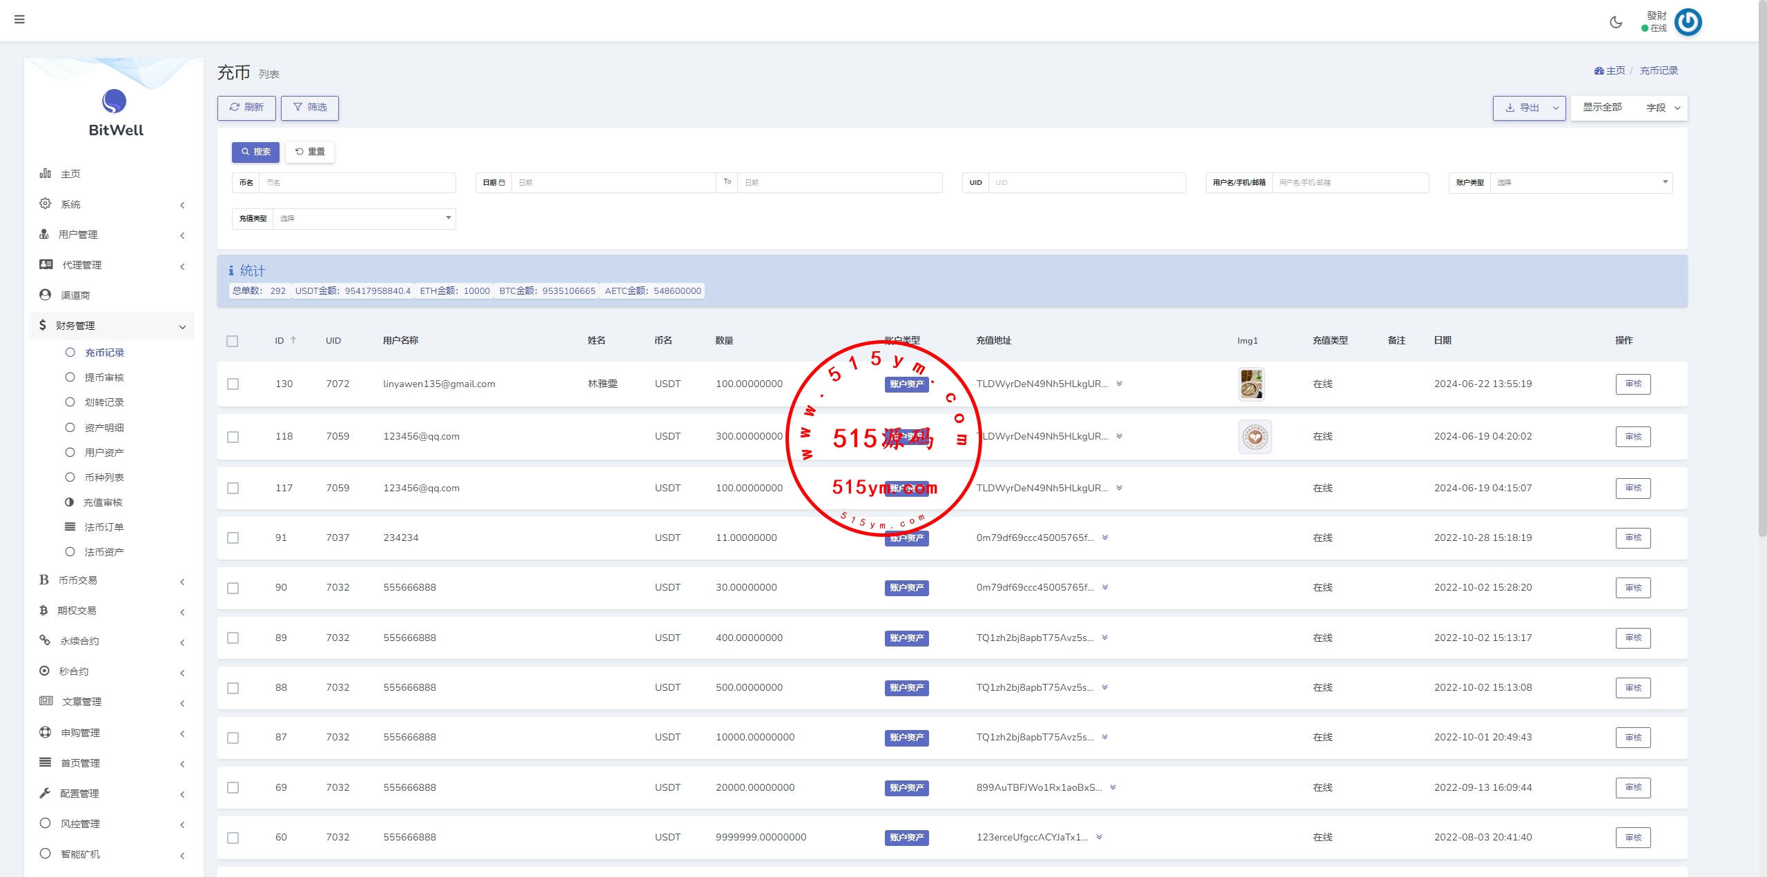Open image thumbnail for row 118
Image resolution: width=1767 pixels, height=877 pixels.
(1255, 436)
